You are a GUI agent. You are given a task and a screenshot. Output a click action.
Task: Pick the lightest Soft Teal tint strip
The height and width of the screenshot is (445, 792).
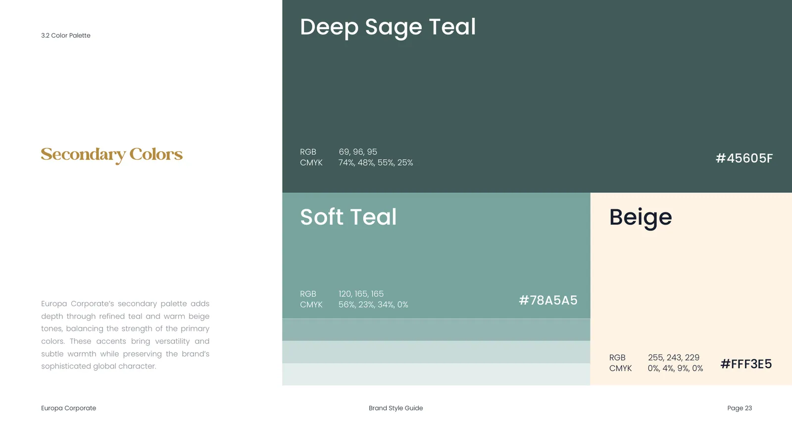pyautogui.click(x=436, y=374)
